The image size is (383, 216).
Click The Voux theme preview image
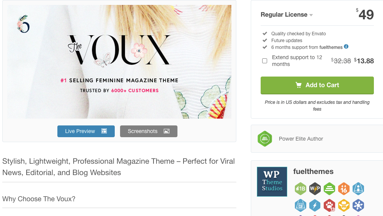[119, 62]
